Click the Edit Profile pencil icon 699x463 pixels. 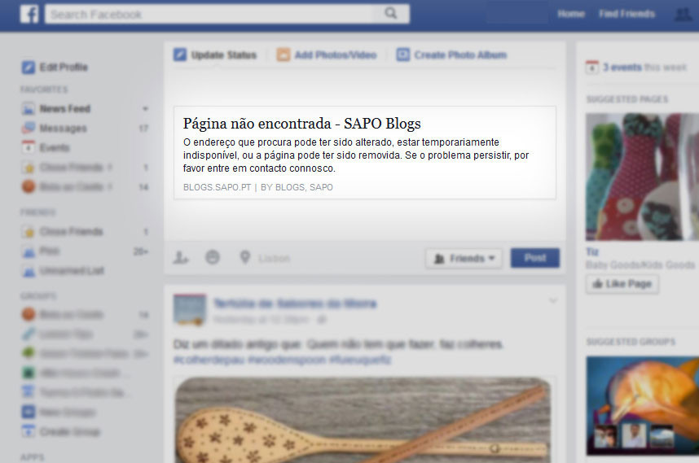(x=28, y=68)
